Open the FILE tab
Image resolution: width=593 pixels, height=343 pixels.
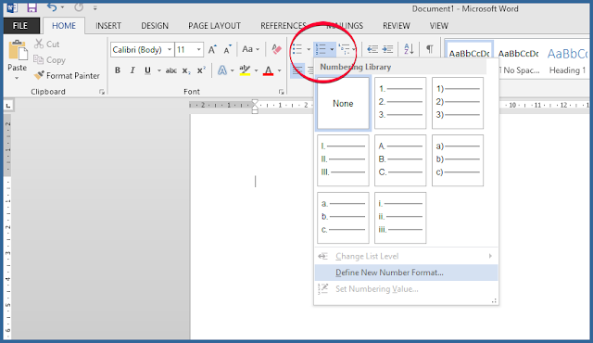point(20,26)
